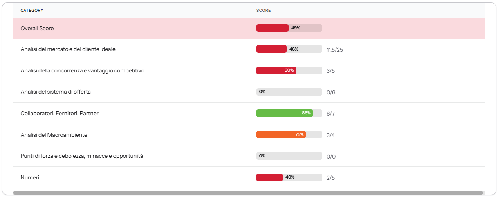Click the 49% Overall Score progress bar
The image size is (500, 197).
click(289, 28)
